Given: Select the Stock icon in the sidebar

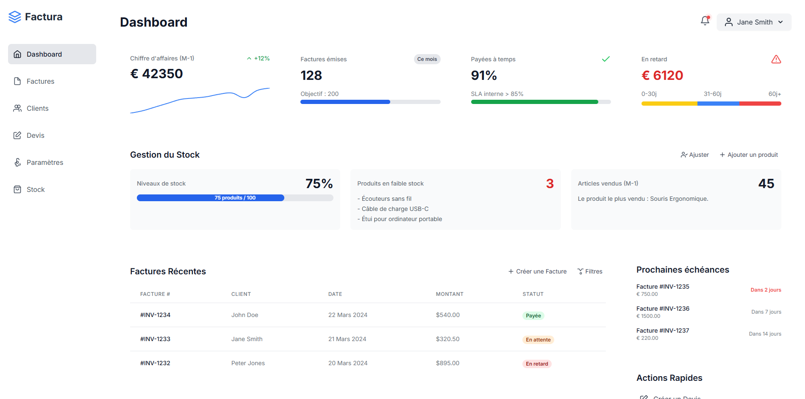Looking at the screenshot, I should pyautogui.click(x=17, y=189).
